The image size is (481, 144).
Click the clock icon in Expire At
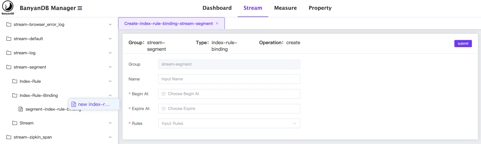163,109
